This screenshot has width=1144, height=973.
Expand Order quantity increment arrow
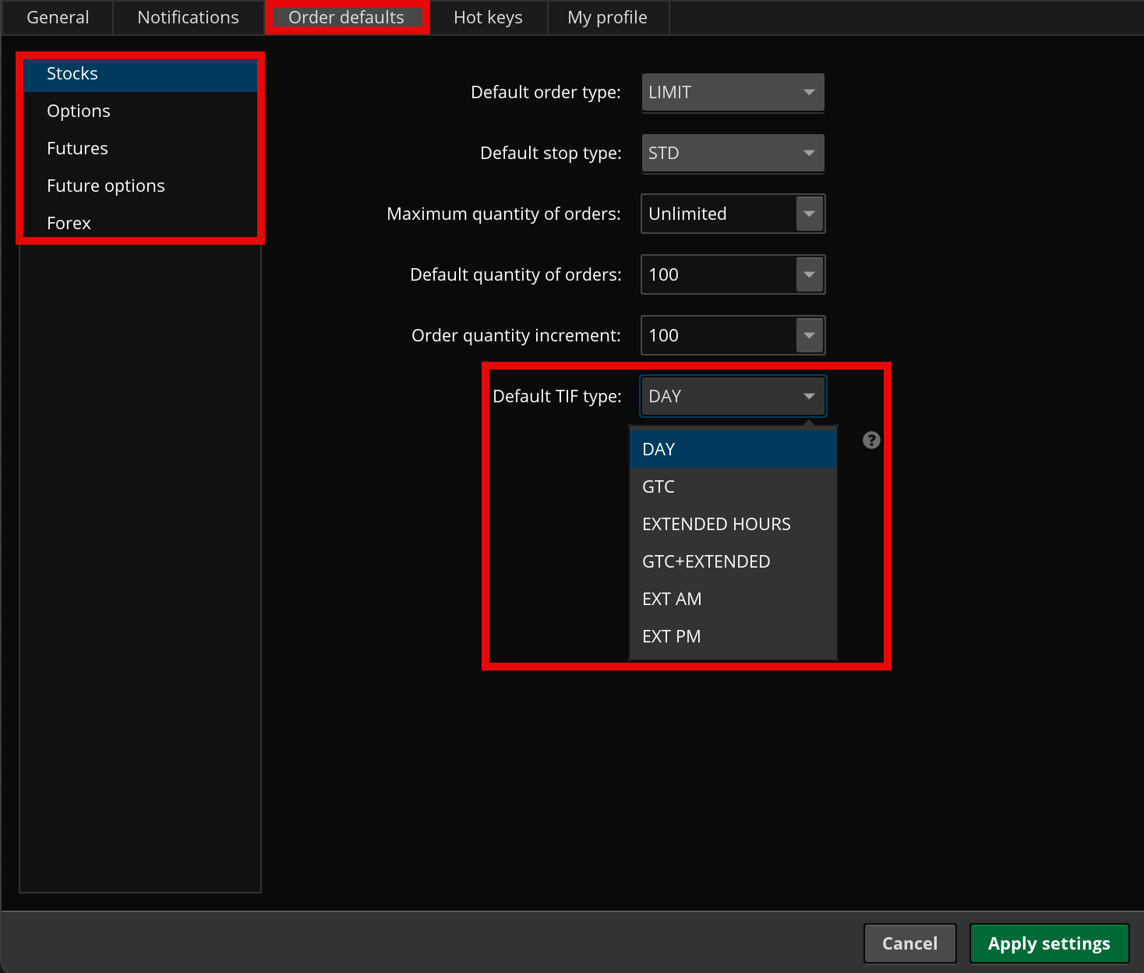click(x=809, y=335)
